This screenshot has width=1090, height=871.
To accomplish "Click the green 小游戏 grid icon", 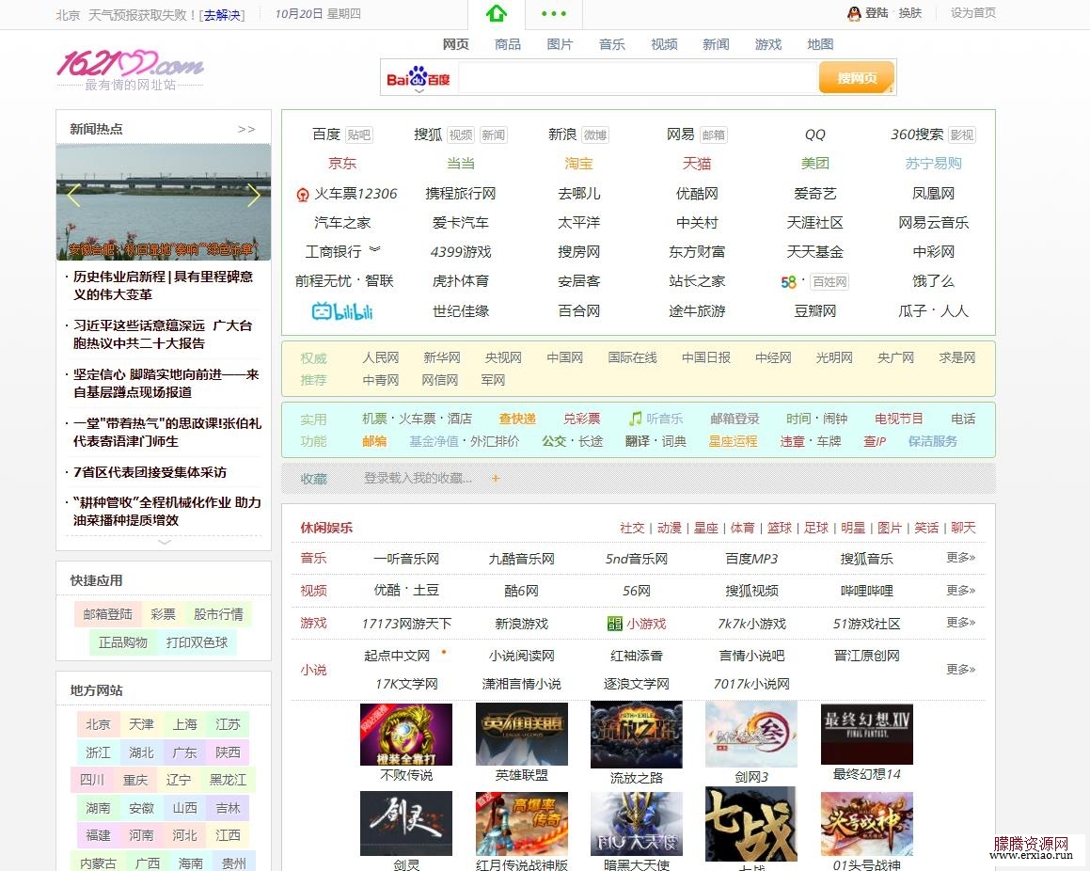I will (x=614, y=624).
